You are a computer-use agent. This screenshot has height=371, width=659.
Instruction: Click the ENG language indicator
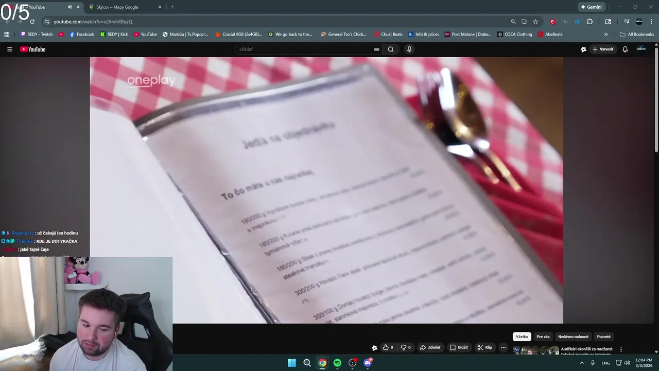click(606, 363)
